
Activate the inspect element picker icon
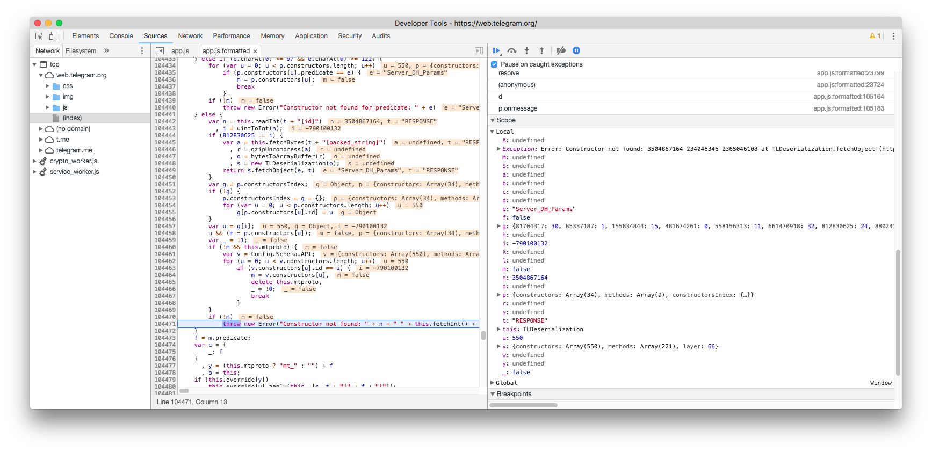pyautogui.click(x=39, y=36)
